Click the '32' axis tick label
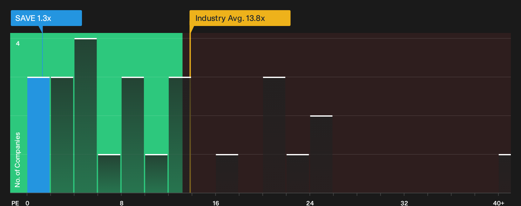 [404, 203]
